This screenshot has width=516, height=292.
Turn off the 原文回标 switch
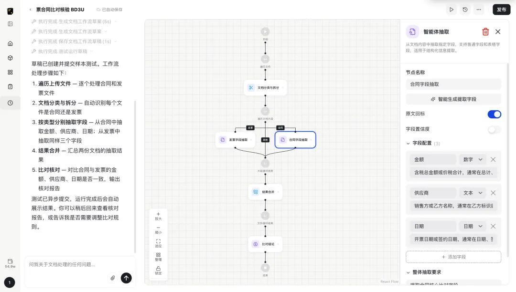point(494,114)
